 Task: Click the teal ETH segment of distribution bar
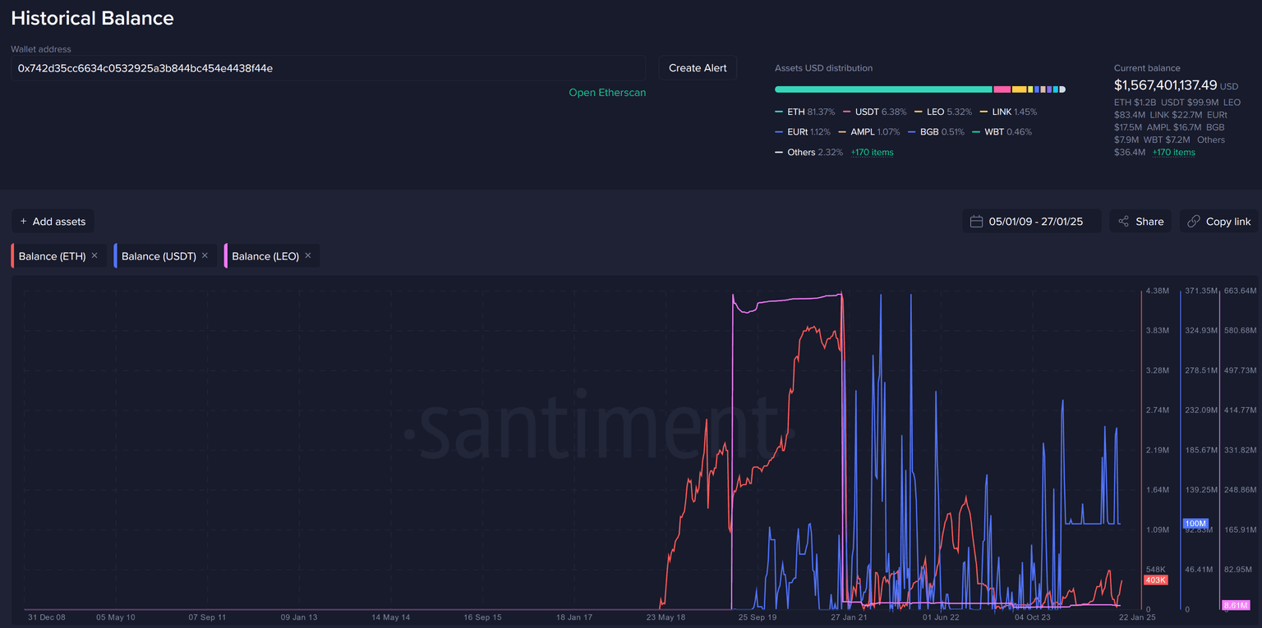coord(883,89)
